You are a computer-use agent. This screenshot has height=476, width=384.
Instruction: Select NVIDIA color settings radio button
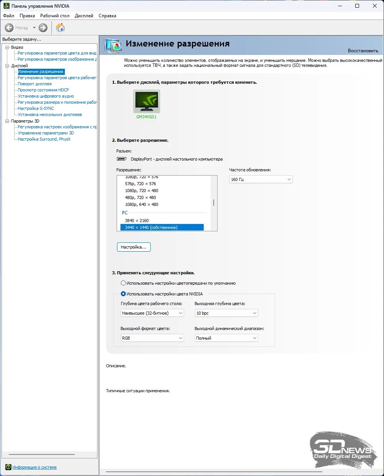pyautogui.click(x=123, y=294)
